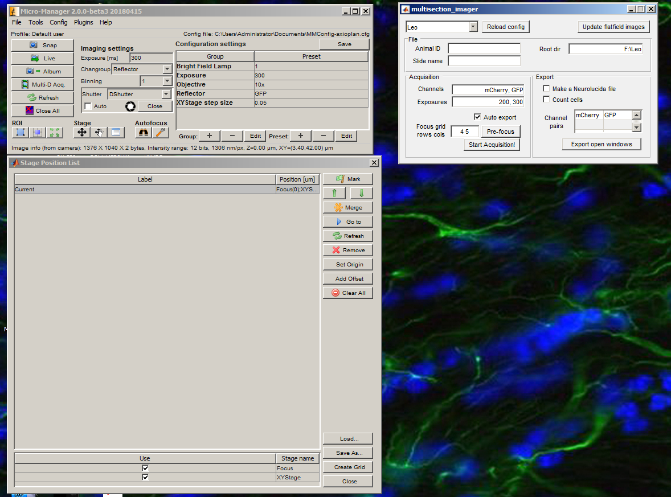Check Make a Neurolucida file
Viewport: 671px width, 497px height.
coord(546,89)
